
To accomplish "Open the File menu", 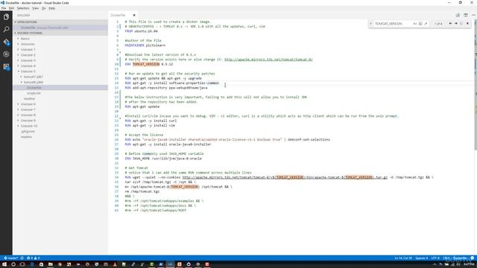I will [4, 8].
